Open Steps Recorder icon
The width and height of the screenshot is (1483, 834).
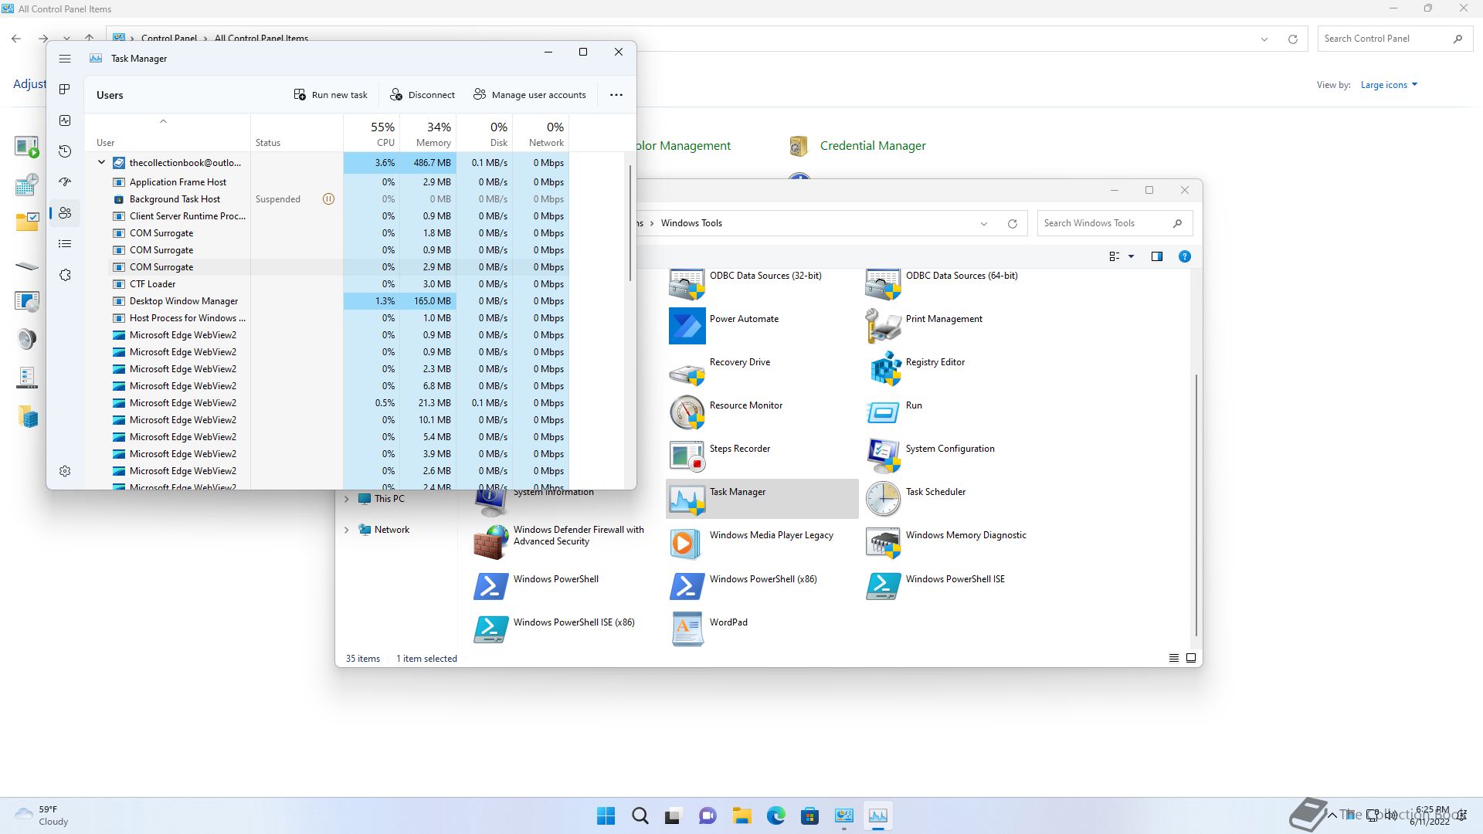click(687, 456)
